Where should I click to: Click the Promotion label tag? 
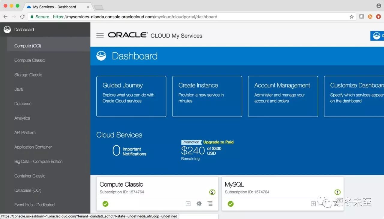click(x=191, y=142)
